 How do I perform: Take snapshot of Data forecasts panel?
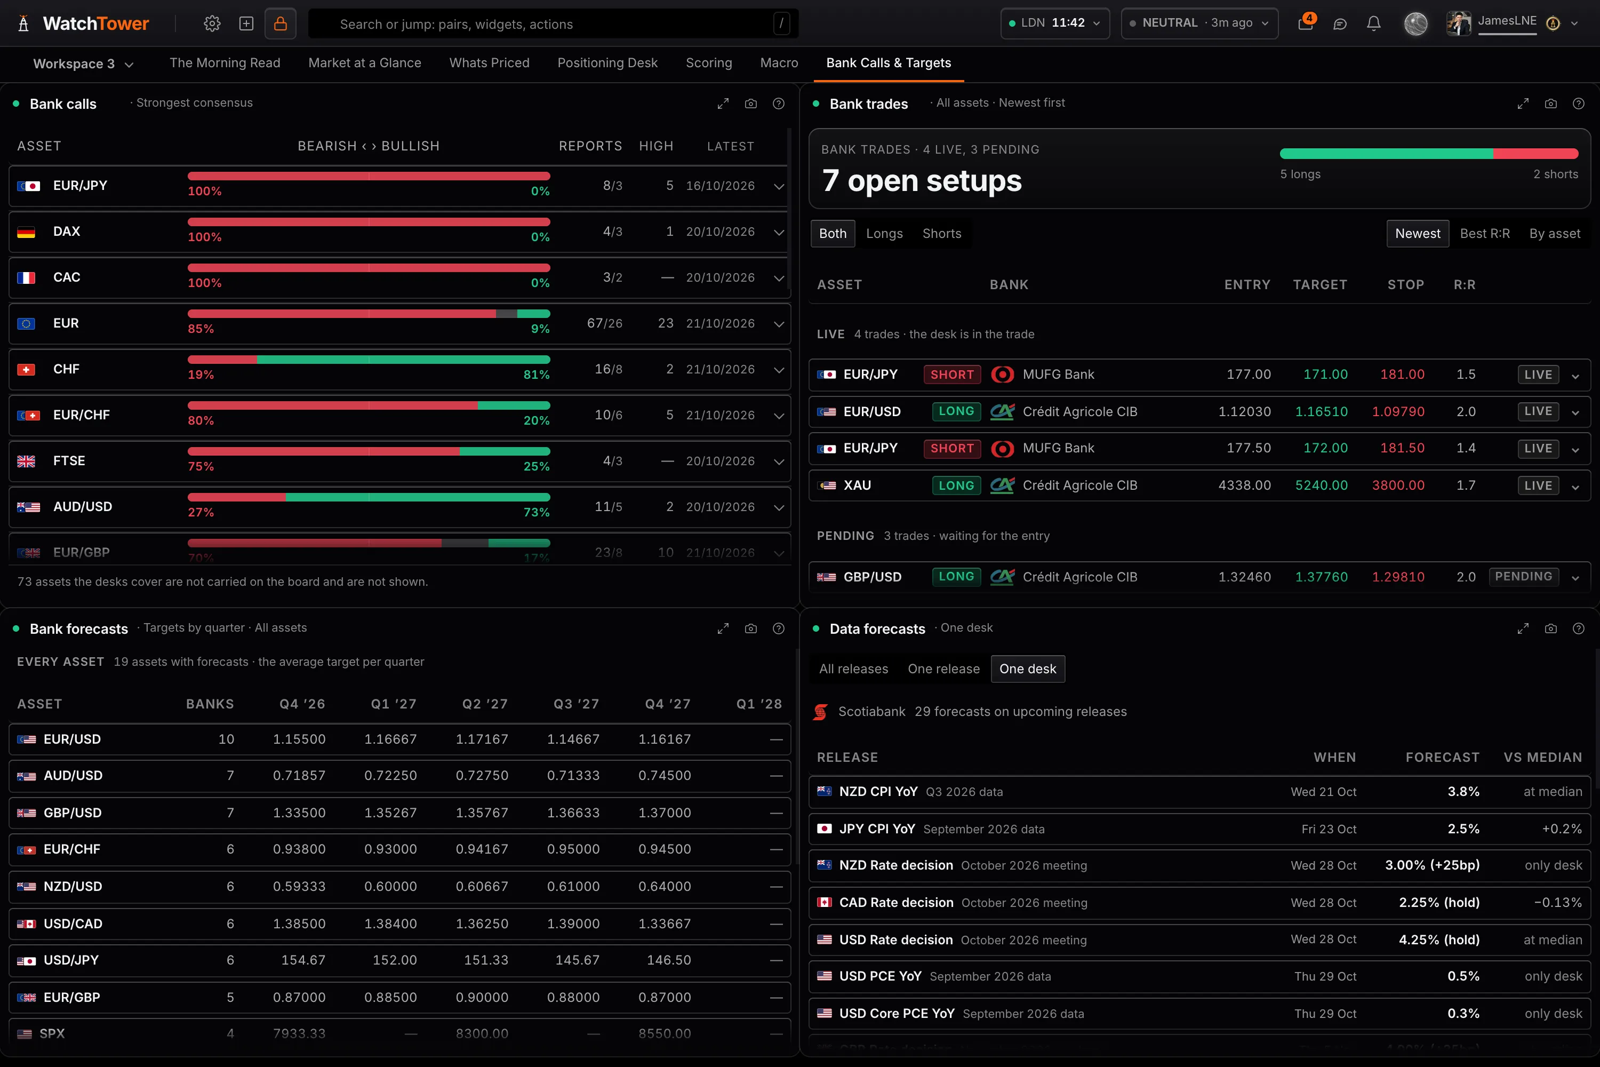point(1551,629)
